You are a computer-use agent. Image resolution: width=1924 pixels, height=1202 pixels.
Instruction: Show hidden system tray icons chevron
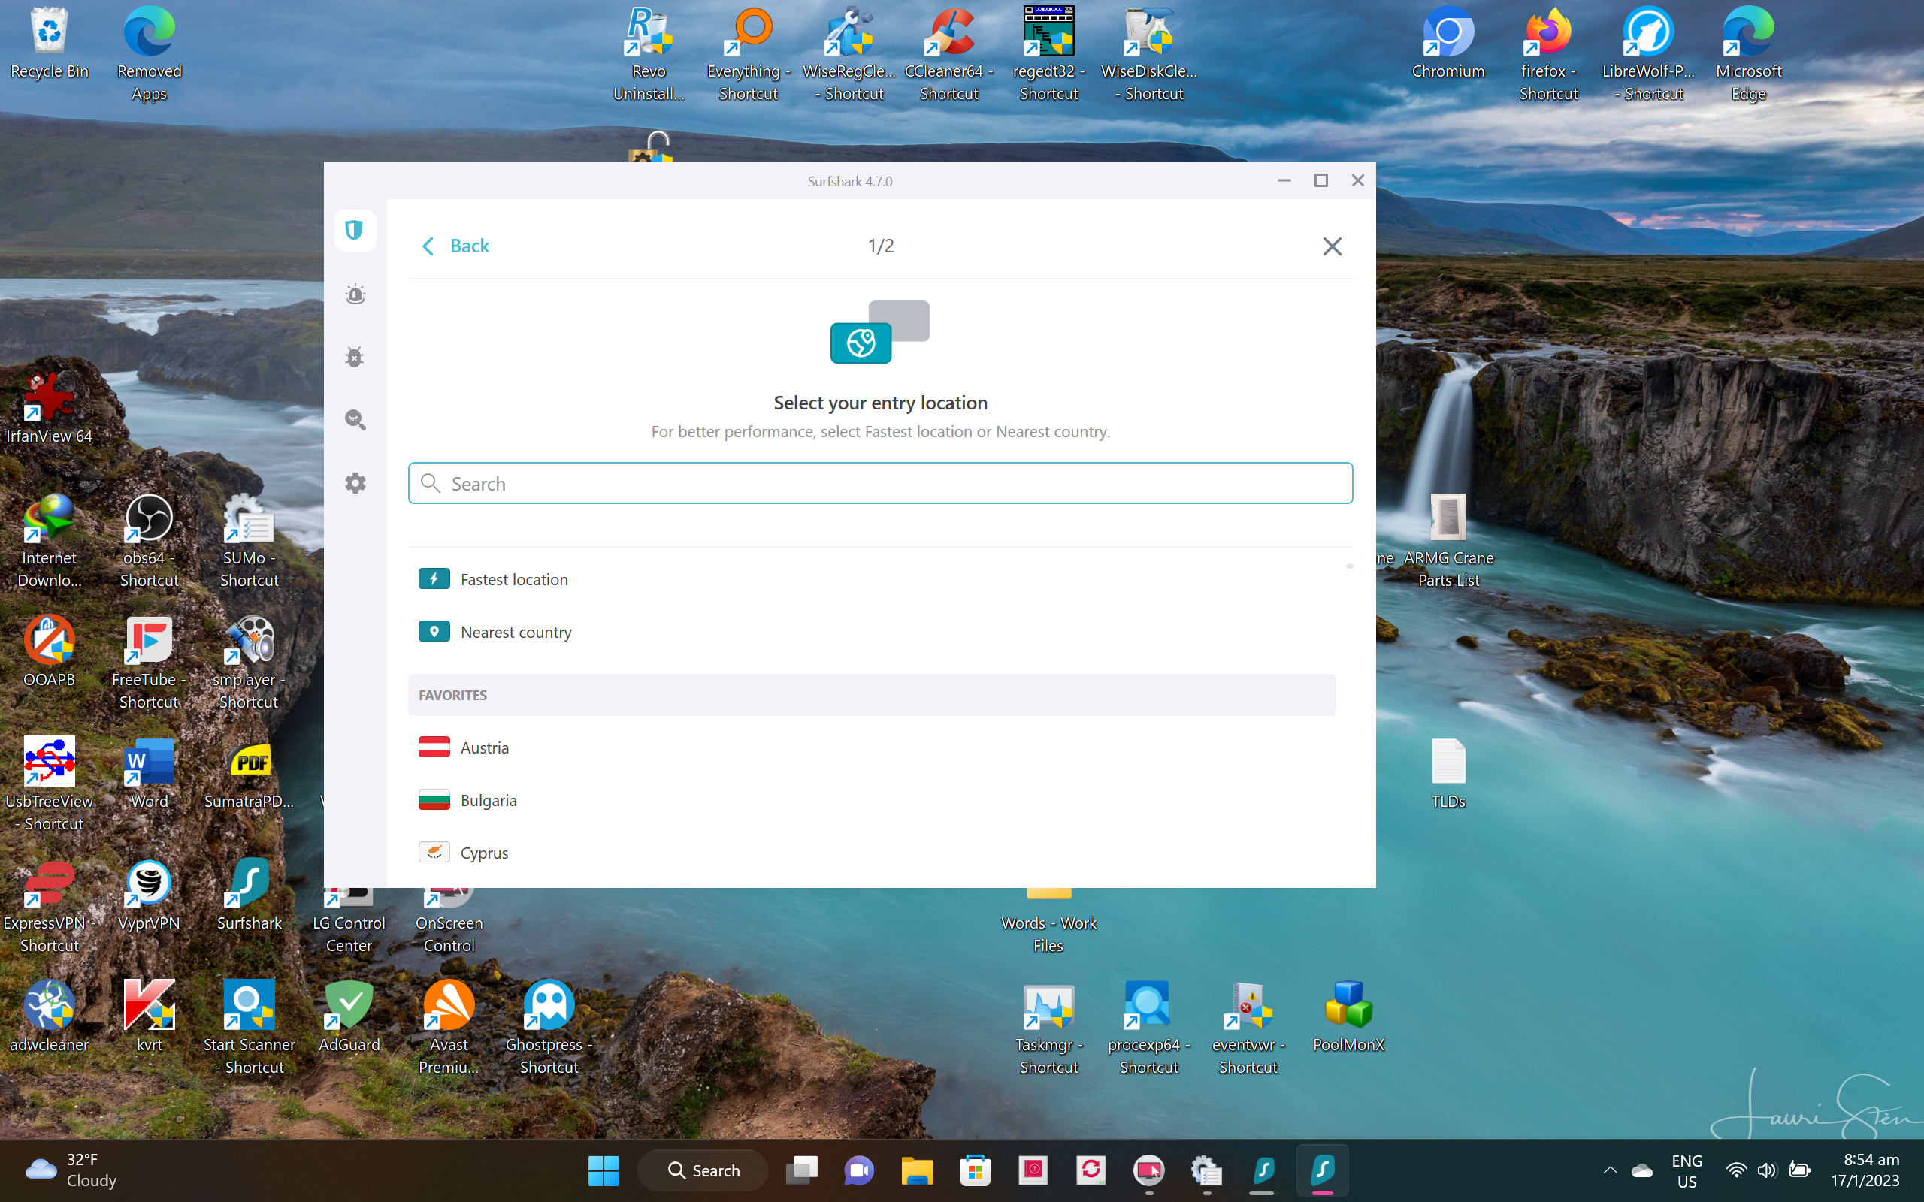[1610, 1170]
